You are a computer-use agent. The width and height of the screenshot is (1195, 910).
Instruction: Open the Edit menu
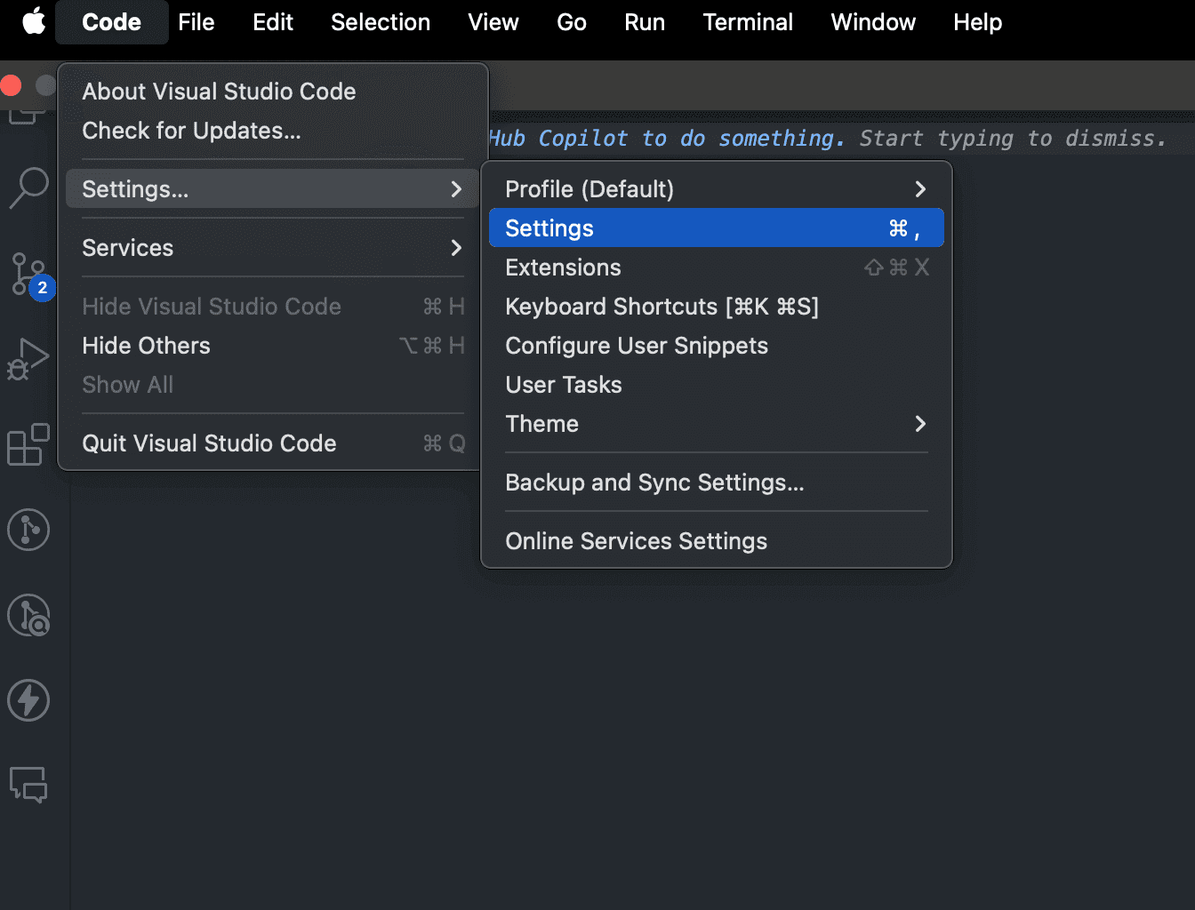[x=272, y=22]
